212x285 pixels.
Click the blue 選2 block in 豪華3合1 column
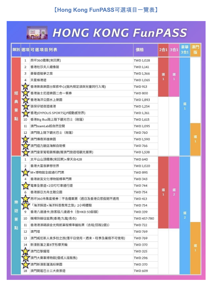[x=185, y=215]
